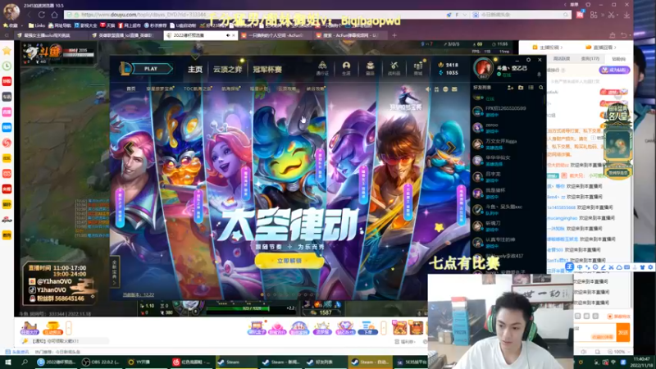This screenshot has height=369, width=656.
Task: Switch to the 2022 browser tab
Action: coord(200,35)
